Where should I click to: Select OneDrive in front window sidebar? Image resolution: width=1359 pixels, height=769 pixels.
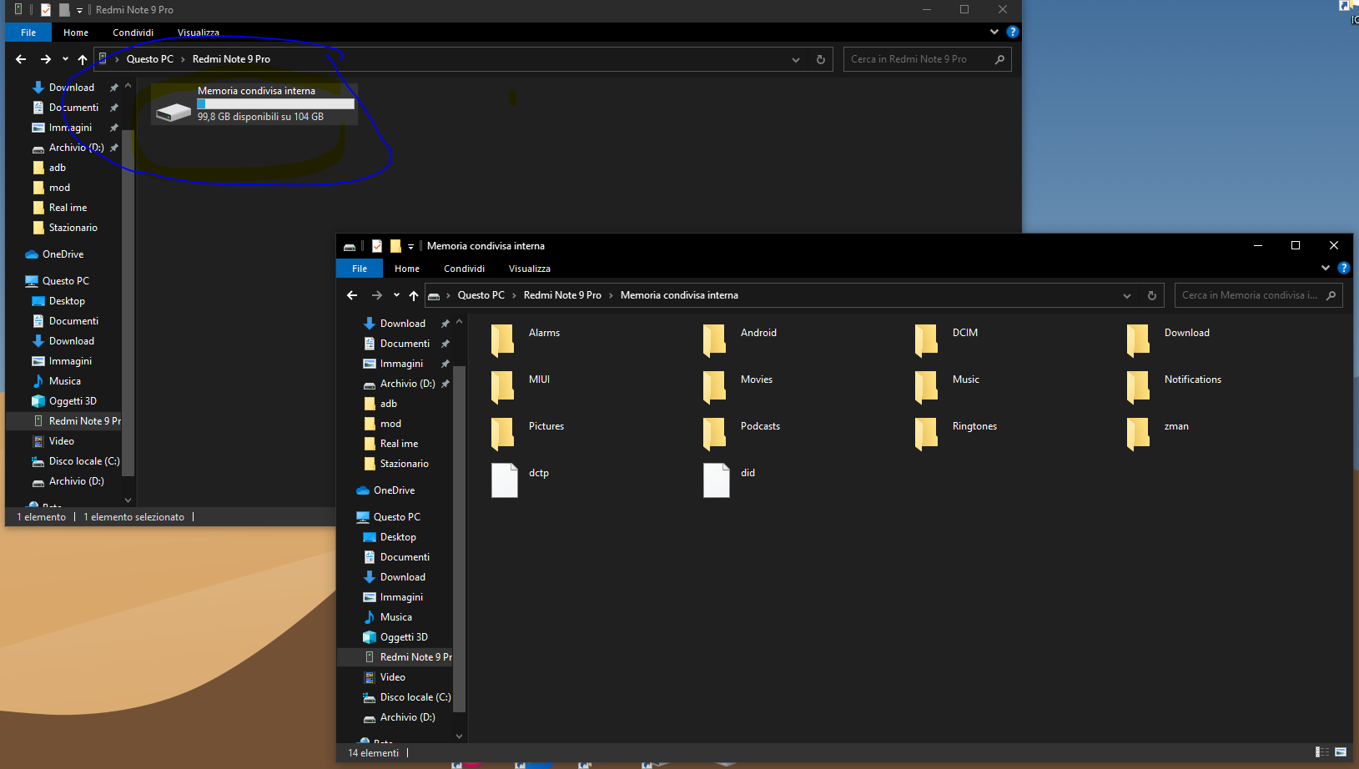click(394, 490)
